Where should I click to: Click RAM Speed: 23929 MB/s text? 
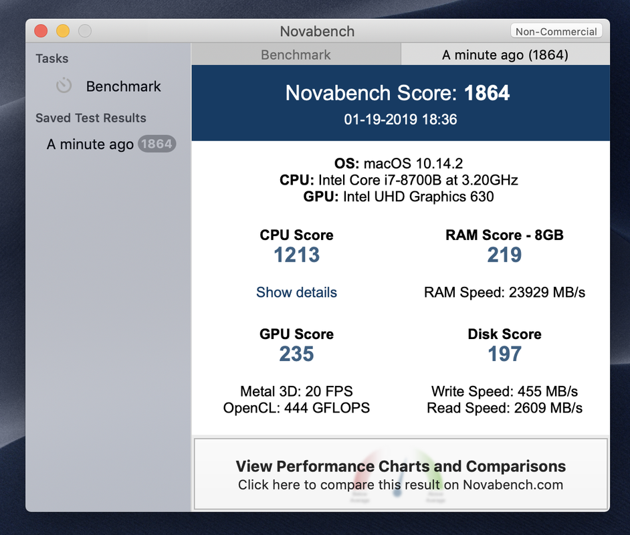pos(505,292)
